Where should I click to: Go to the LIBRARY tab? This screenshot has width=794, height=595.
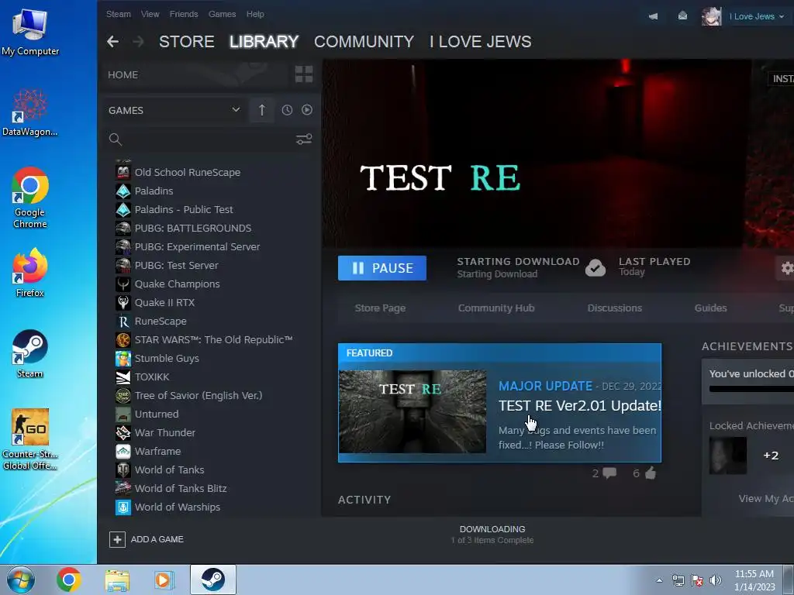(264, 42)
